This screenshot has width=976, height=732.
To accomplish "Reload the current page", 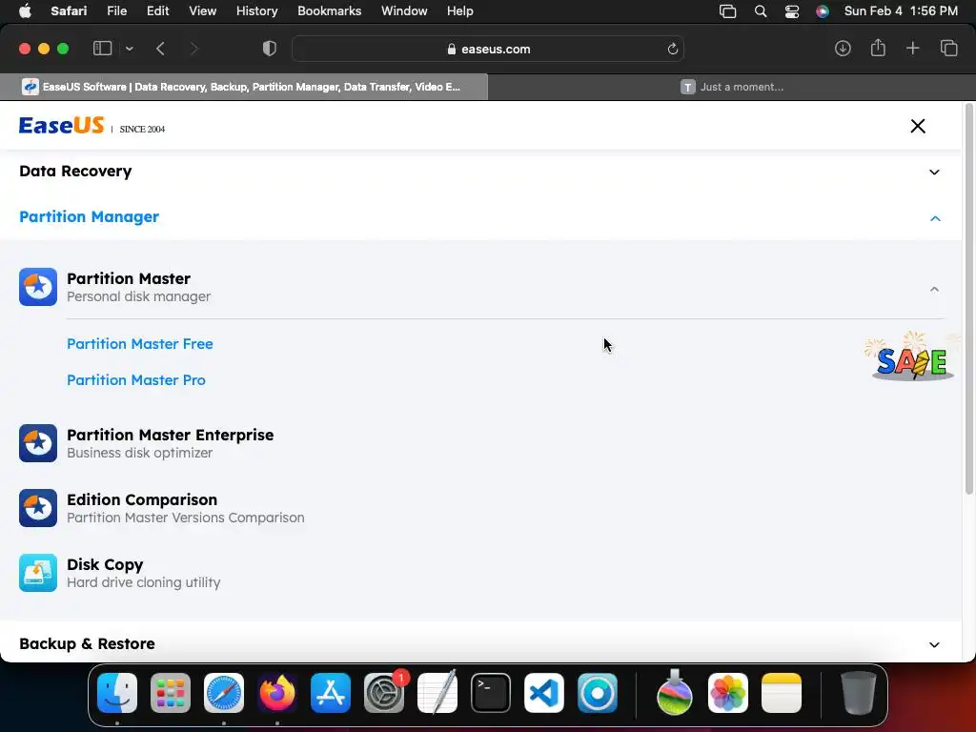I will point(672,49).
